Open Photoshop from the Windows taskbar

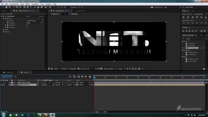coord(28,115)
